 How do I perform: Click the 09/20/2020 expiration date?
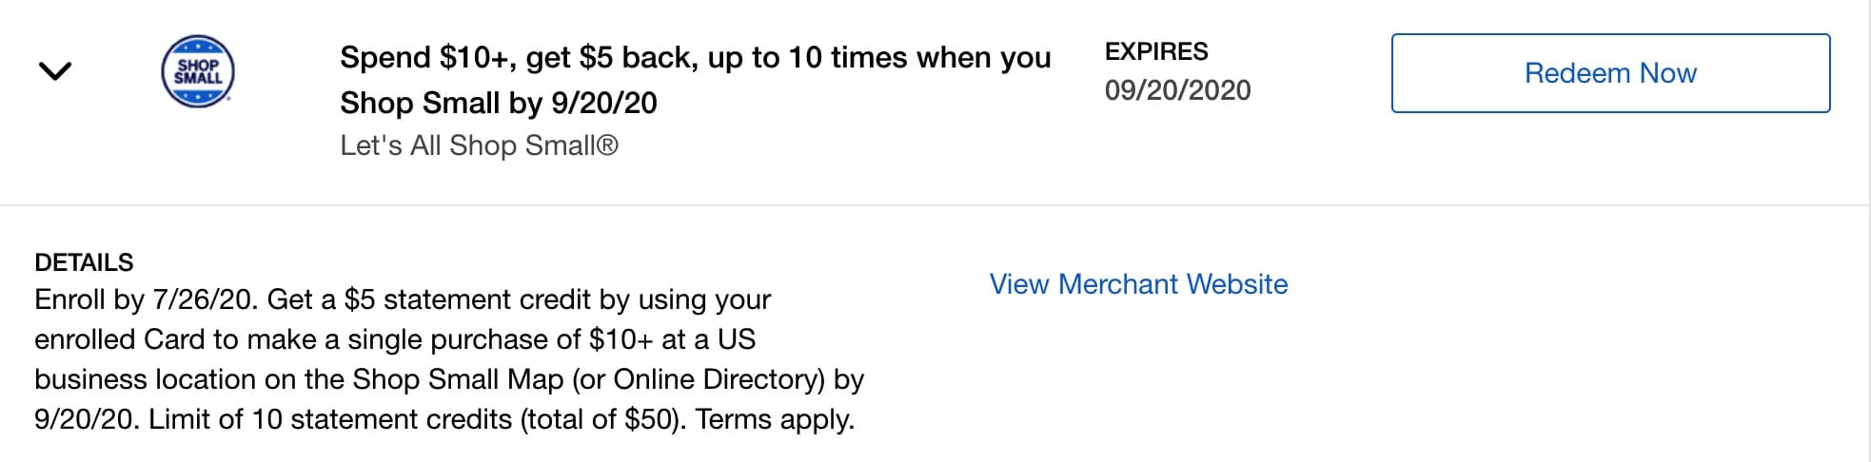pos(1177,90)
